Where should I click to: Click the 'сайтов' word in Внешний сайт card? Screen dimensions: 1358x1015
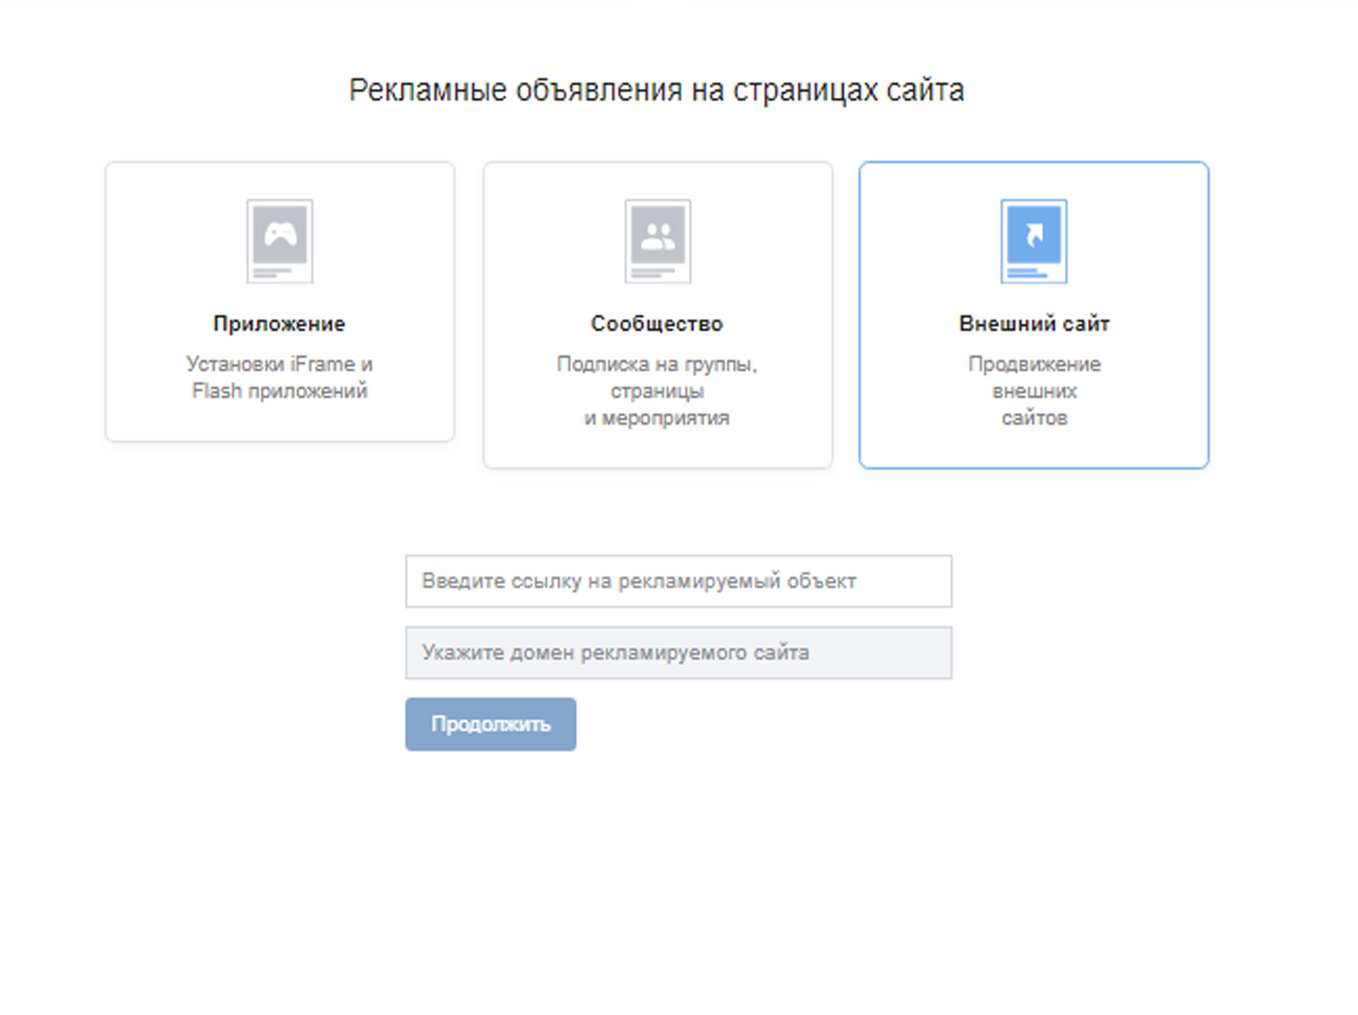[x=1034, y=418]
